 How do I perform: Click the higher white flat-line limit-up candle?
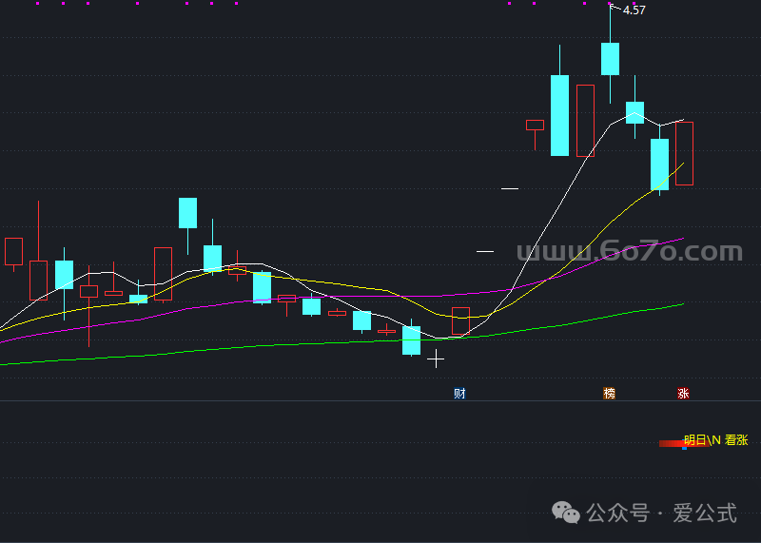[510, 188]
